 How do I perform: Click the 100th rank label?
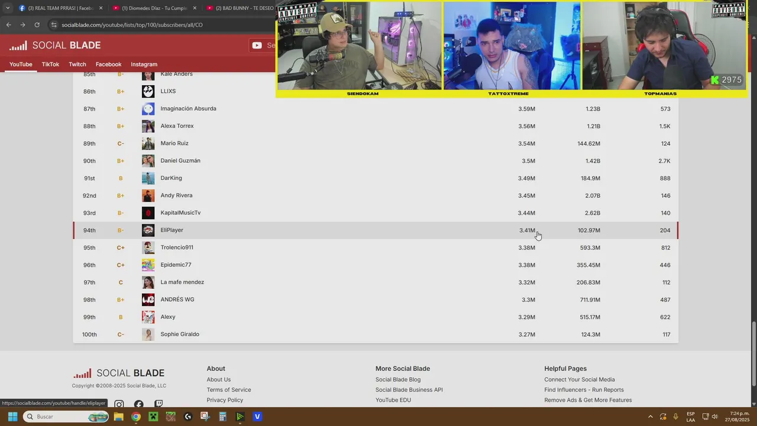pyautogui.click(x=89, y=334)
